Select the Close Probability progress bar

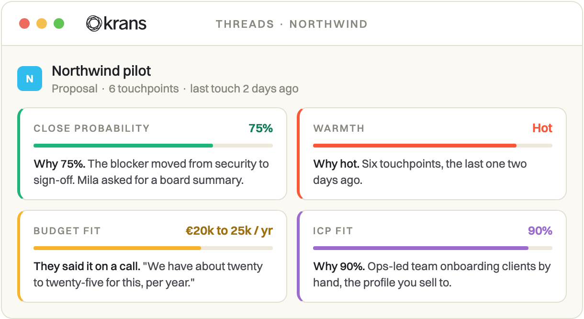coord(153,146)
